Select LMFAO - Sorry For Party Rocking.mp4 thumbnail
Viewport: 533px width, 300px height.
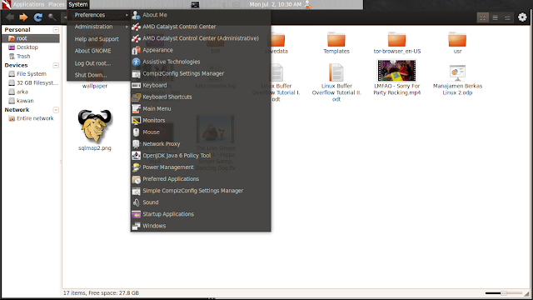pyautogui.click(x=396, y=70)
